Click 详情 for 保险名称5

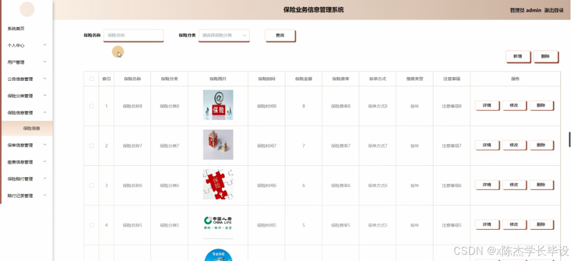pyautogui.click(x=487, y=224)
